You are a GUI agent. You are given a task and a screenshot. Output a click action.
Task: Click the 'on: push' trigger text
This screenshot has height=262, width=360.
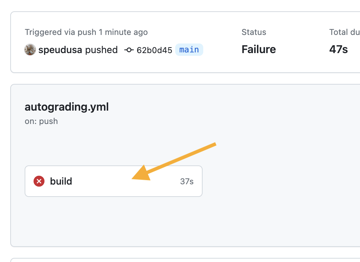[41, 121]
